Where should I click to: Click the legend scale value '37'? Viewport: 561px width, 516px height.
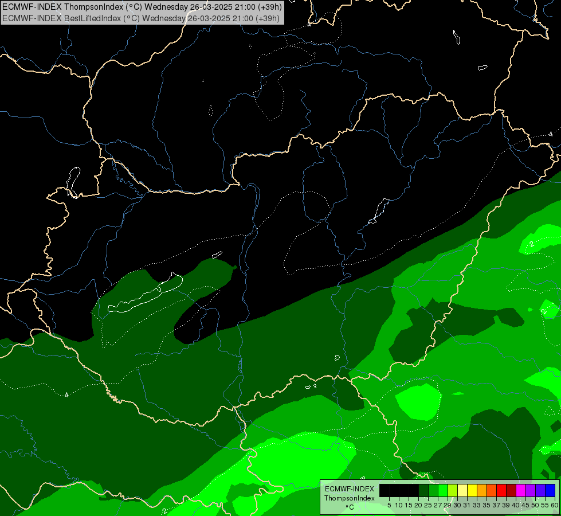(x=496, y=505)
